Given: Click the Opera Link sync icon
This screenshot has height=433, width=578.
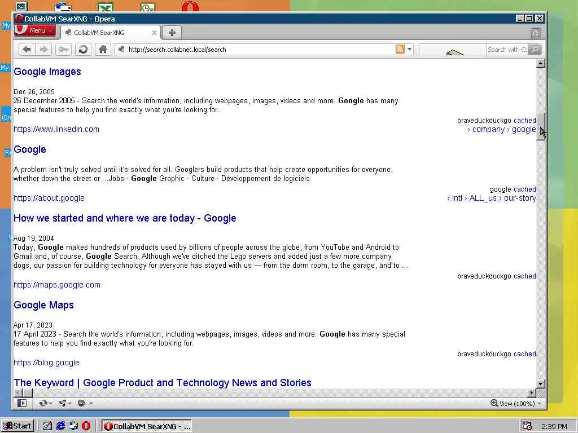Looking at the screenshot, I should point(43,403).
